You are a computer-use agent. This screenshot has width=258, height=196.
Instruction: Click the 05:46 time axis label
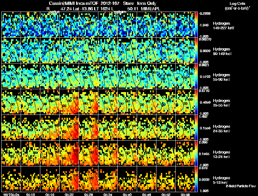tap(147, 194)
